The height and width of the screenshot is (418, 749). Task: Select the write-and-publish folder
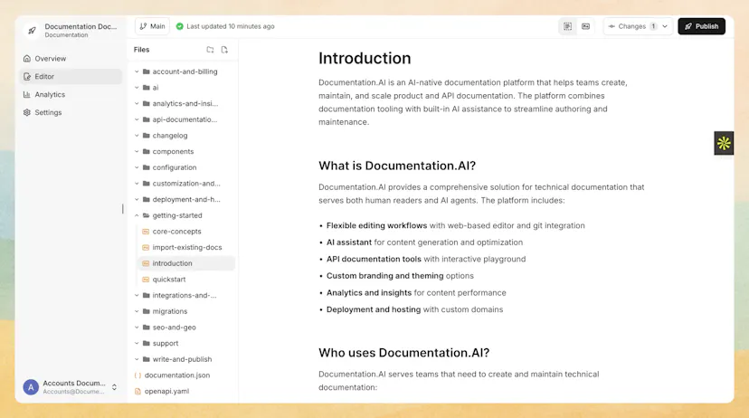coord(183,359)
